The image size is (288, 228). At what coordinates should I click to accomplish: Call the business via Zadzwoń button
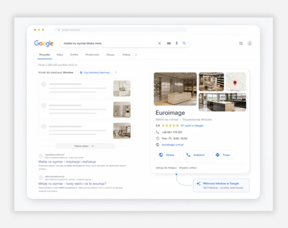pyautogui.click(x=196, y=155)
